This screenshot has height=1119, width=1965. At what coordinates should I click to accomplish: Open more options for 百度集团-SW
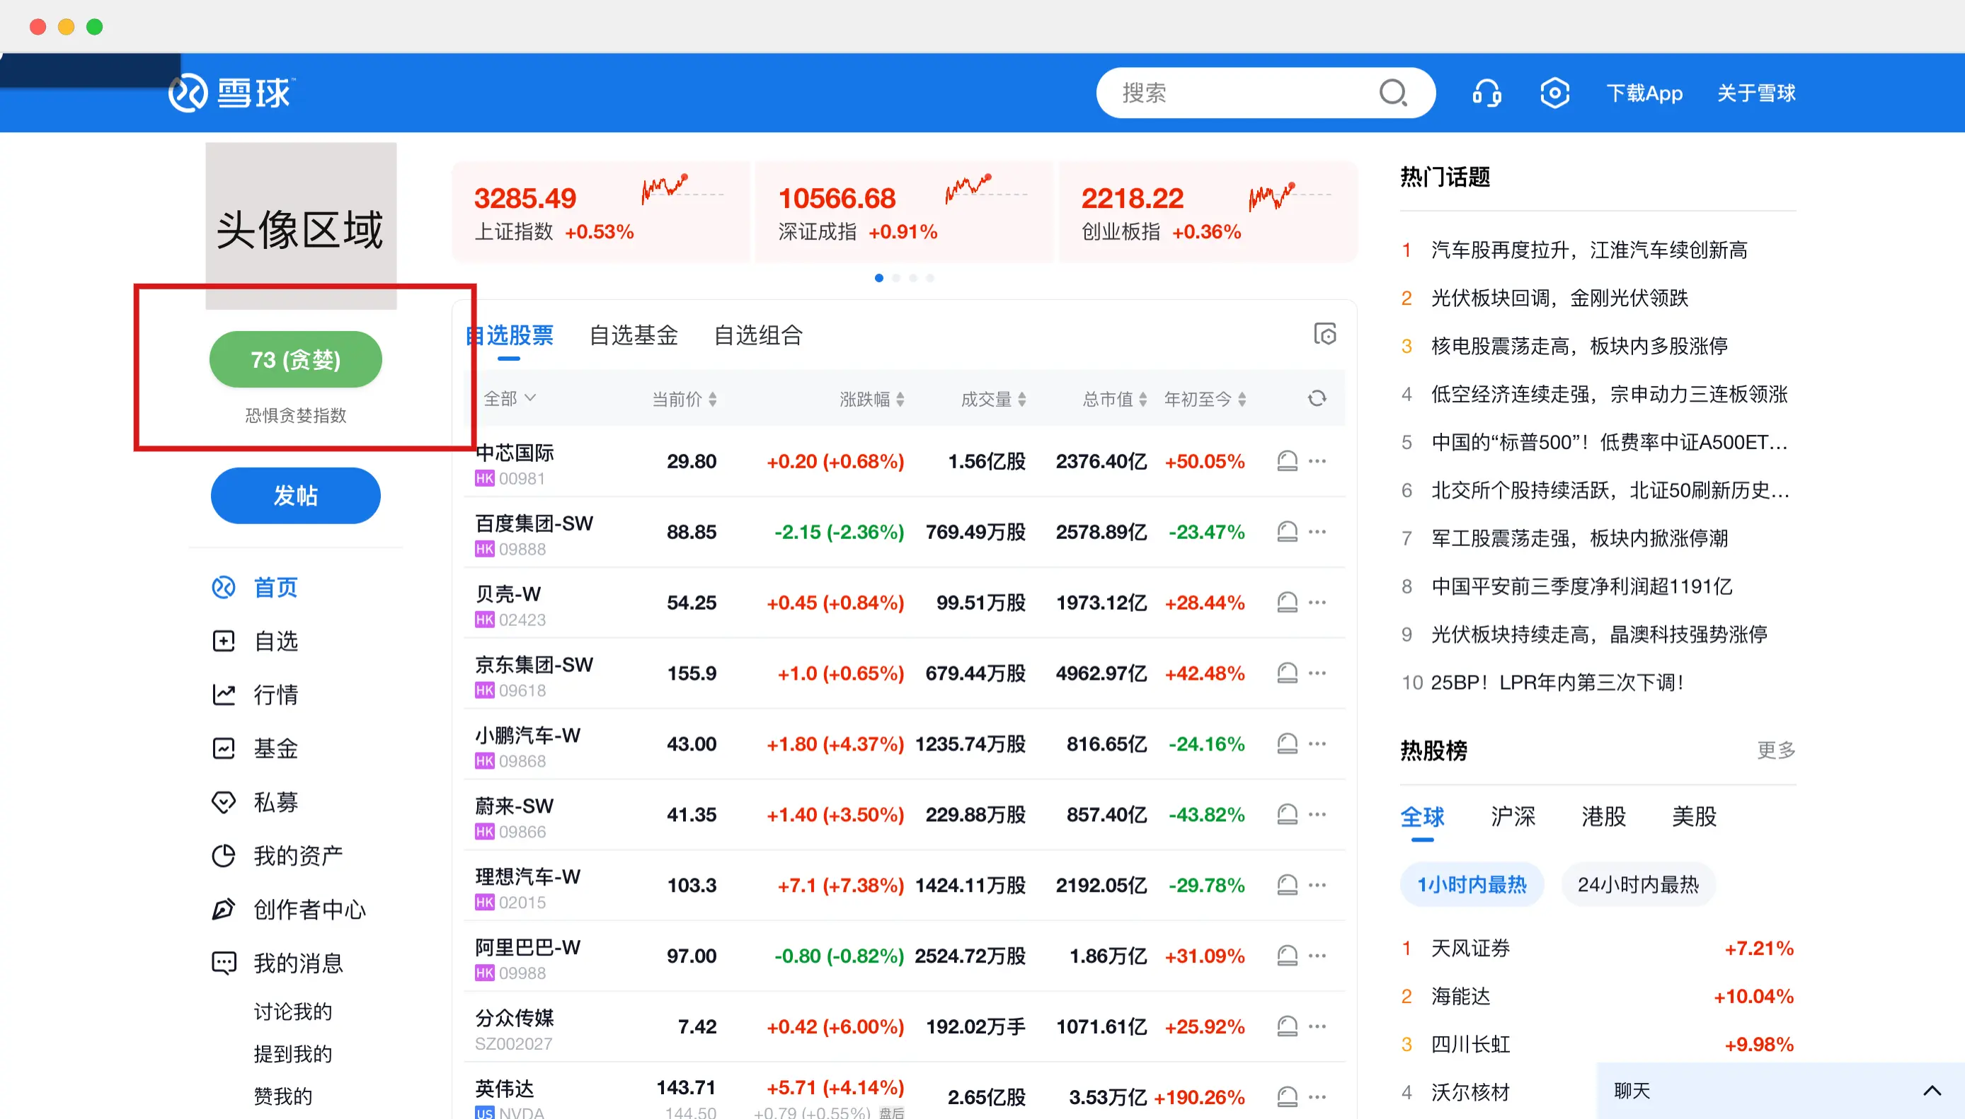click(1317, 532)
